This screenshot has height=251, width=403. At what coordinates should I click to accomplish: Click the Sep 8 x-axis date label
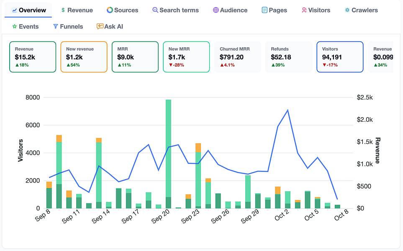tap(43, 215)
